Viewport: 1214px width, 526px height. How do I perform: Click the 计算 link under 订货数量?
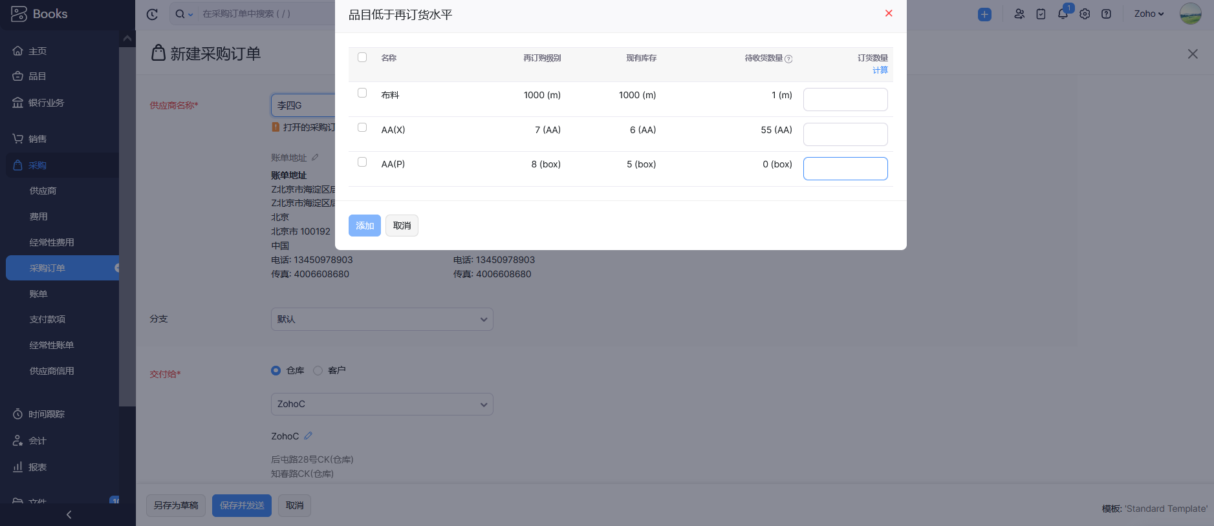880,70
